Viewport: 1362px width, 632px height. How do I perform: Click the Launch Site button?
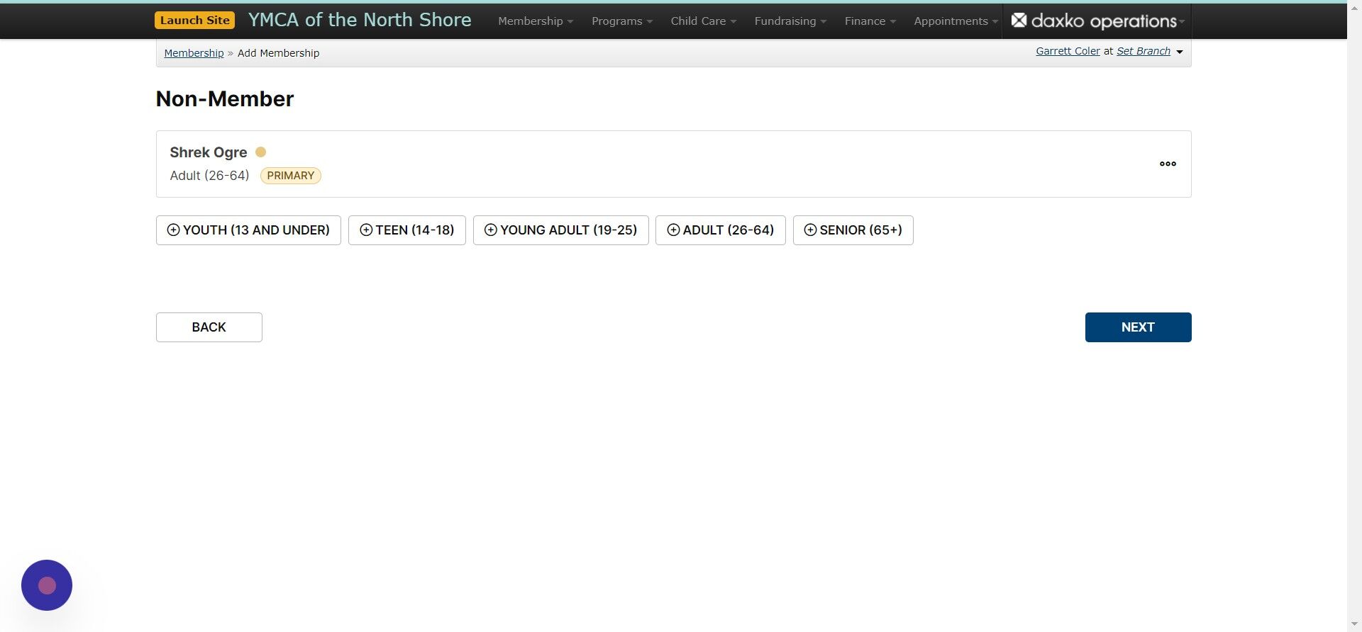pyautogui.click(x=194, y=20)
